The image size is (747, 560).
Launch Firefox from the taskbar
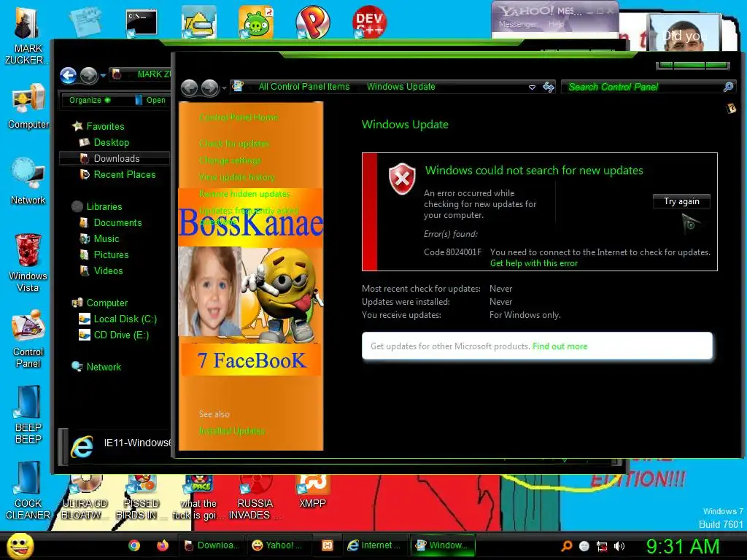(163, 545)
